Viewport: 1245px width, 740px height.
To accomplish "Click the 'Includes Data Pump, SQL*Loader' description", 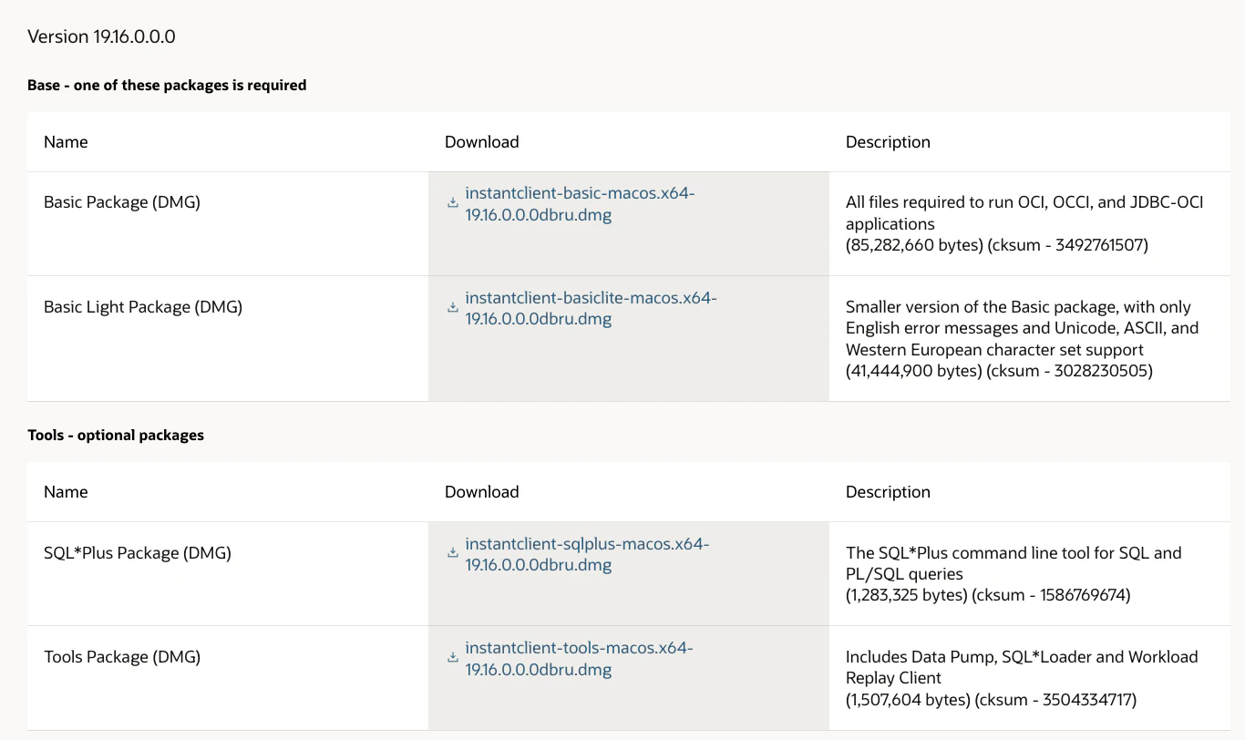I will (x=1022, y=678).
